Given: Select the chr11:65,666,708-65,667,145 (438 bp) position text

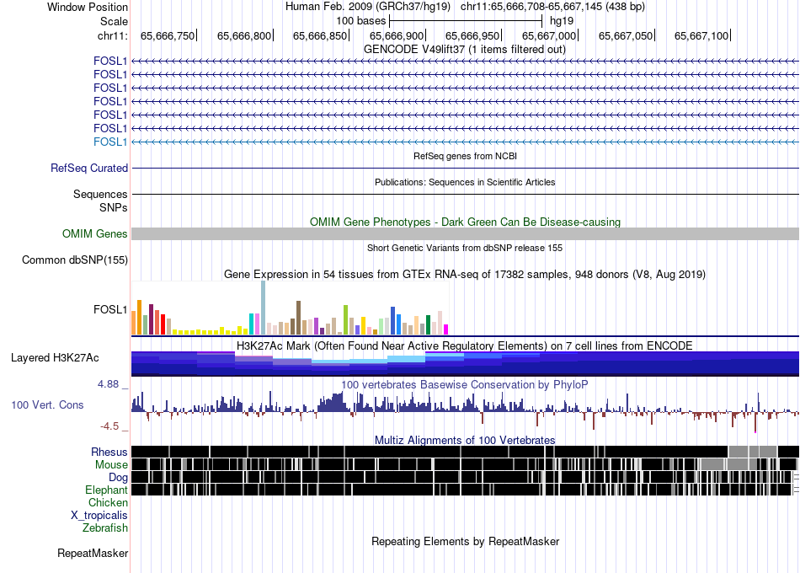Looking at the screenshot, I should point(552,7).
